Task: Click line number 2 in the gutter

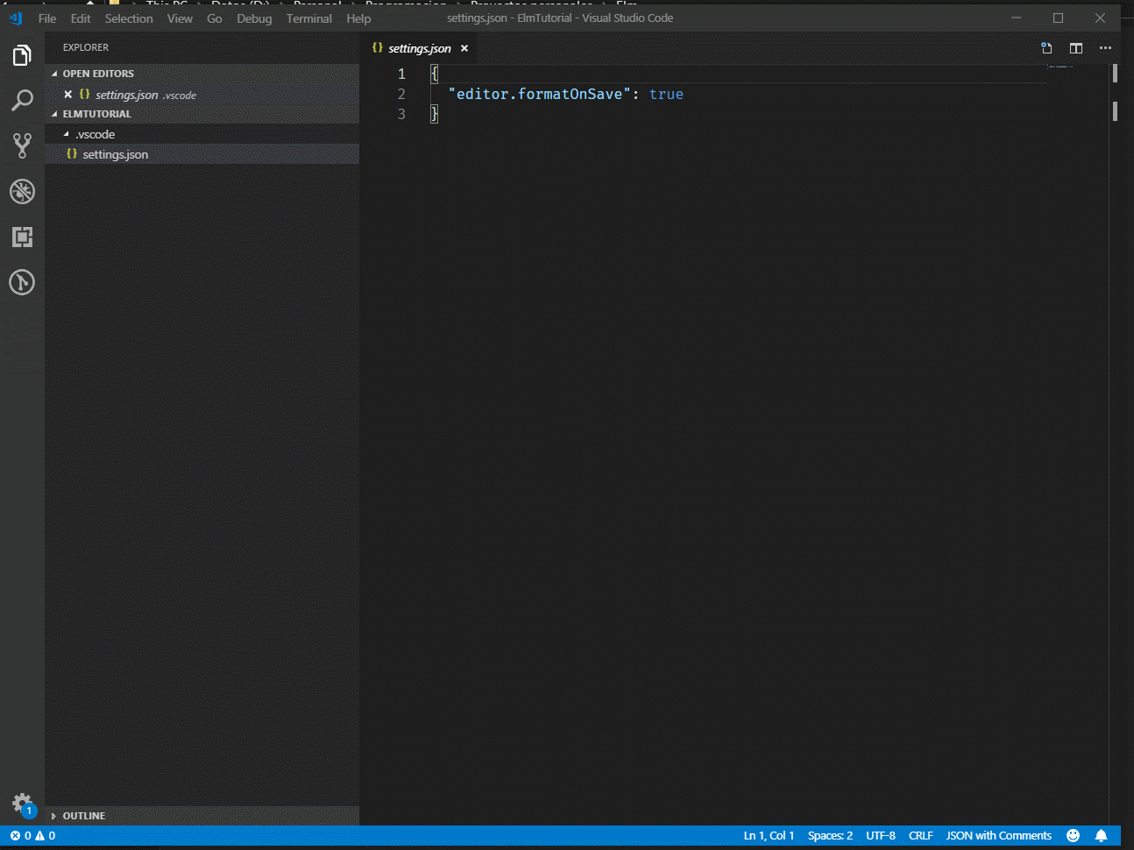Action: [401, 94]
